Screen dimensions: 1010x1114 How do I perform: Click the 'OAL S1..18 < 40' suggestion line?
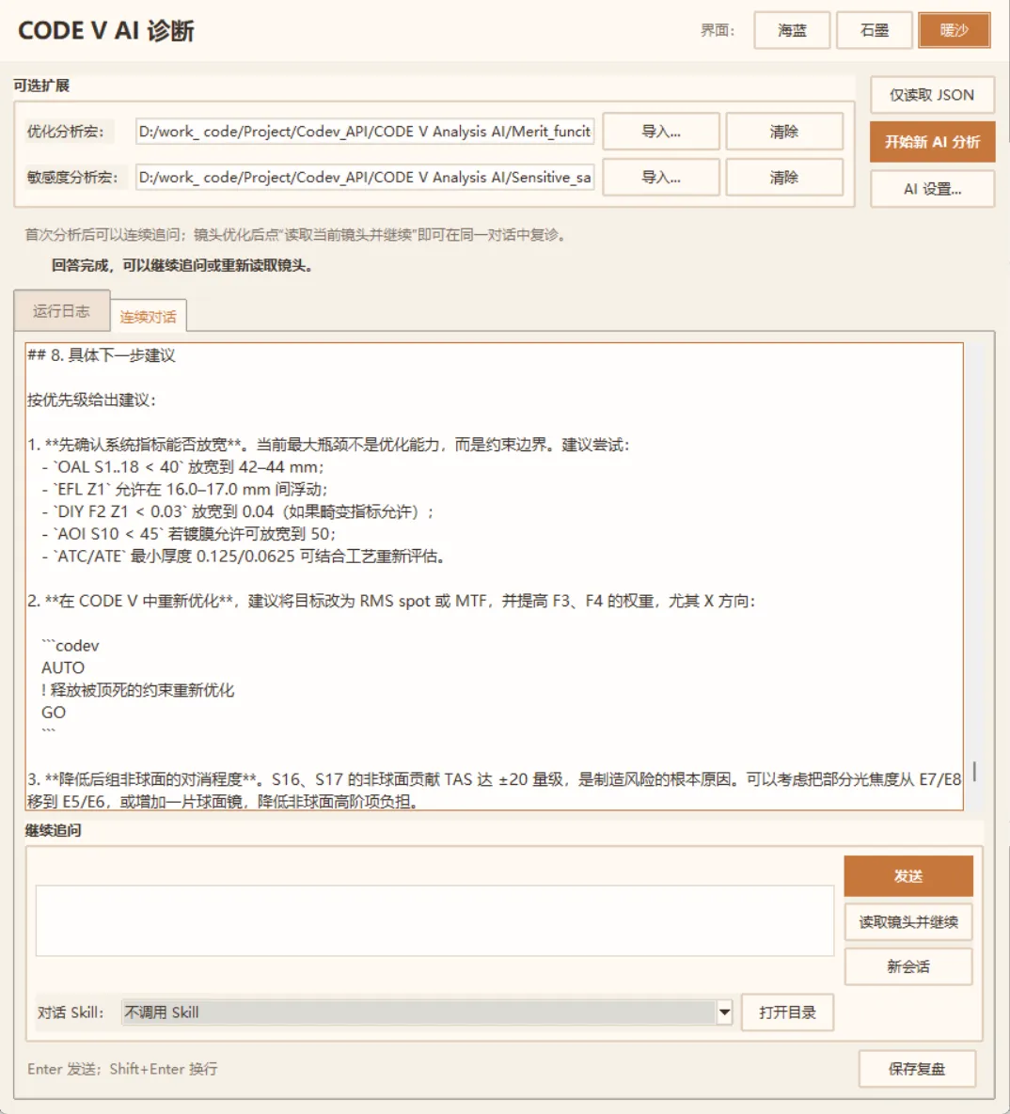pyautogui.click(x=182, y=467)
